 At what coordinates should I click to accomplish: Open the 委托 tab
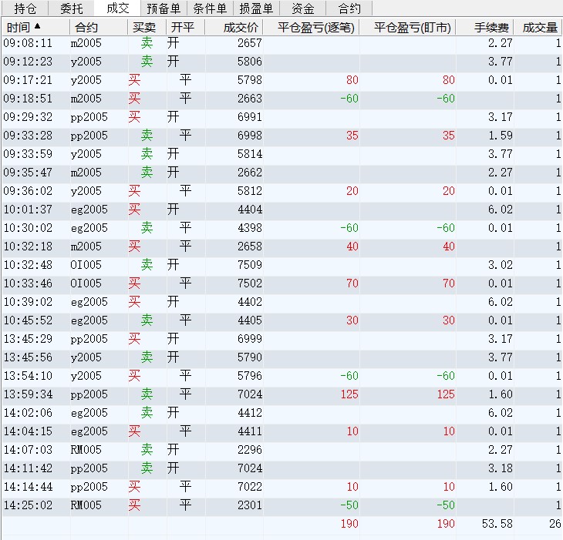[72, 8]
